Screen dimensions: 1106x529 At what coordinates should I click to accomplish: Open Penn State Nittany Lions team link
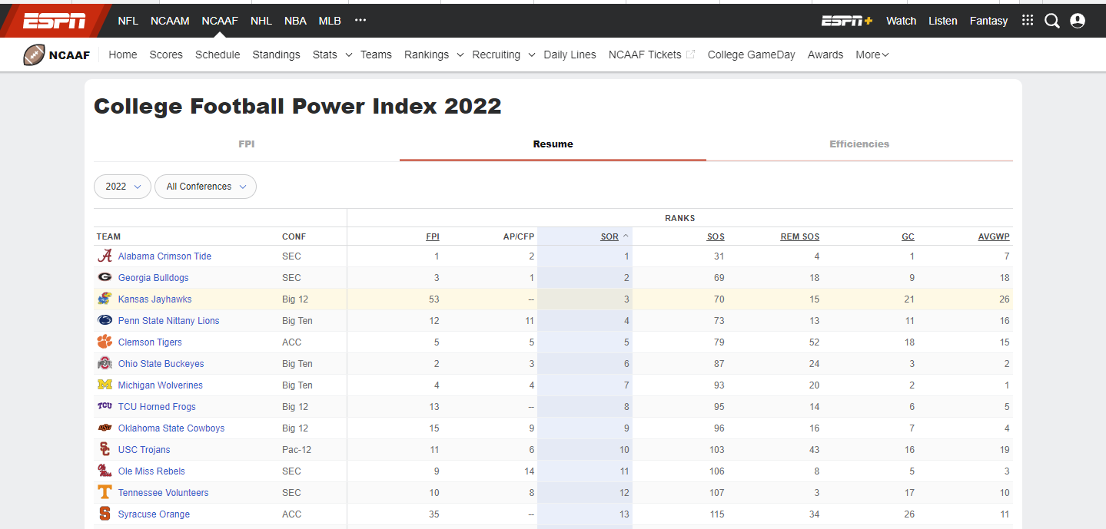click(x=169, y=321)
